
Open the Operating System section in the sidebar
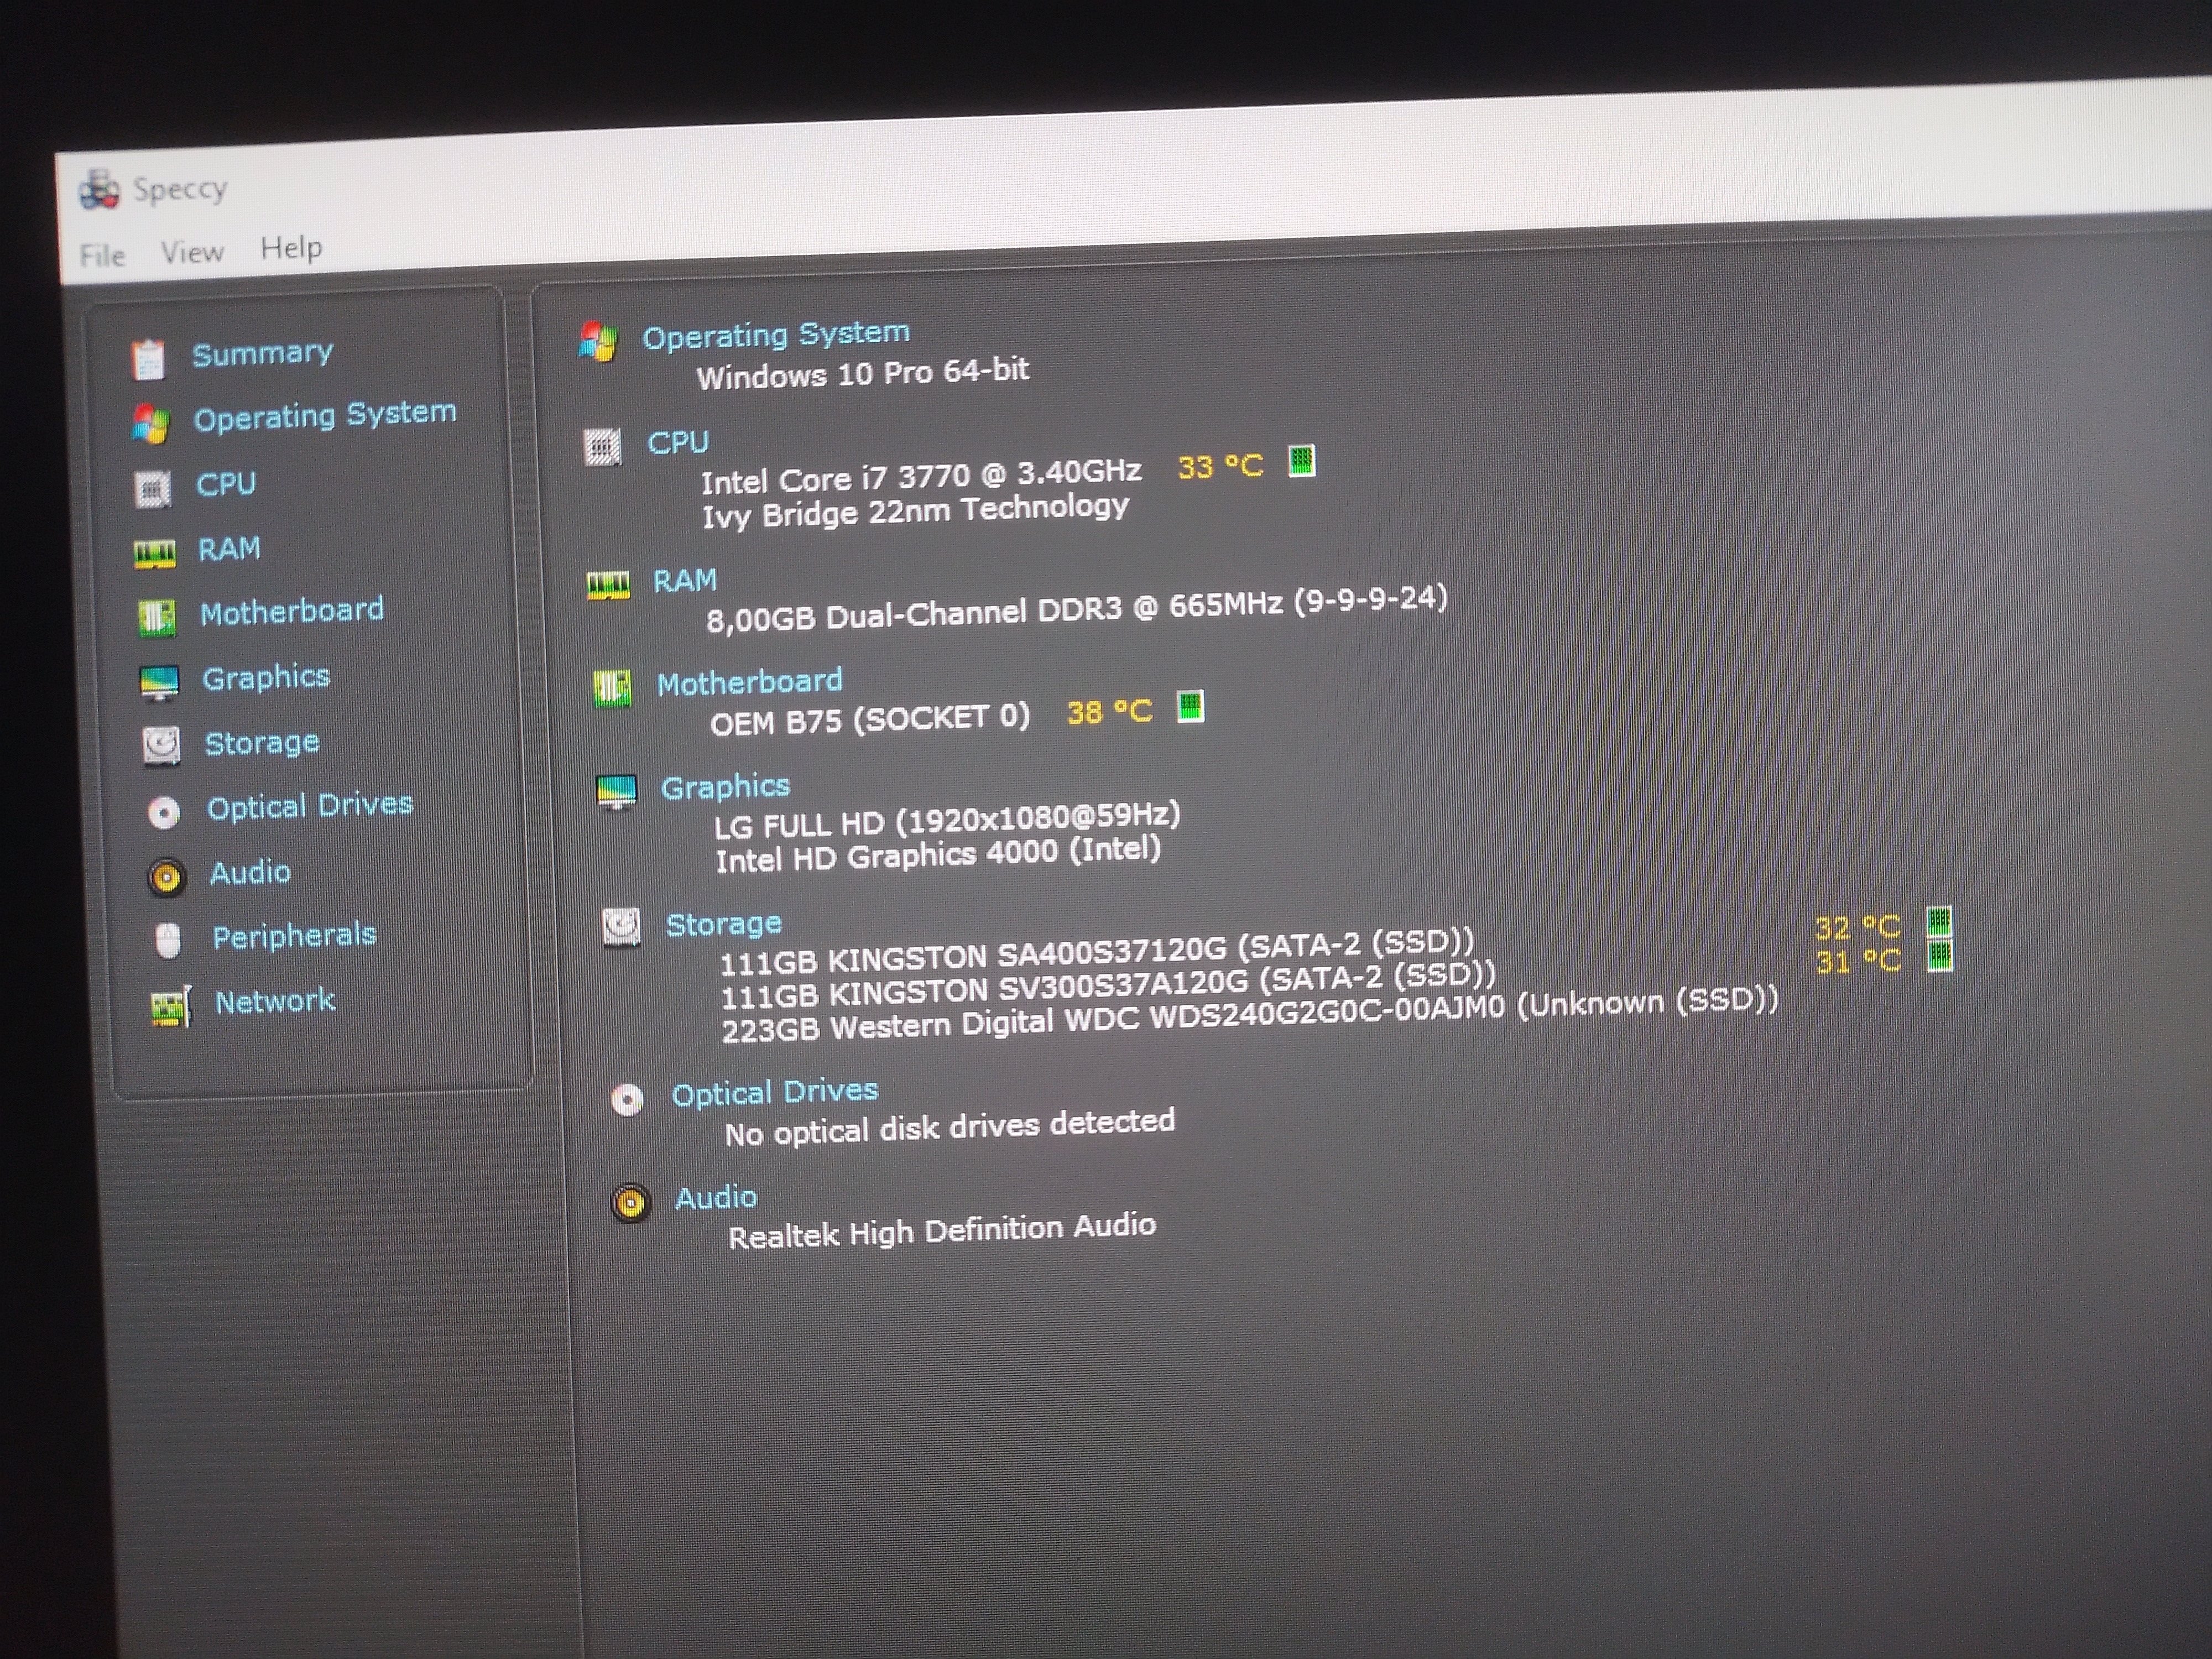(x=324, y=415)
